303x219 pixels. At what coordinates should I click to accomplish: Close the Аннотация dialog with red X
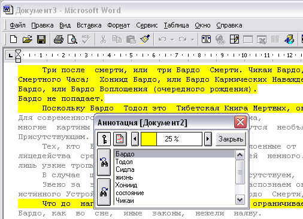coord(240,122)
